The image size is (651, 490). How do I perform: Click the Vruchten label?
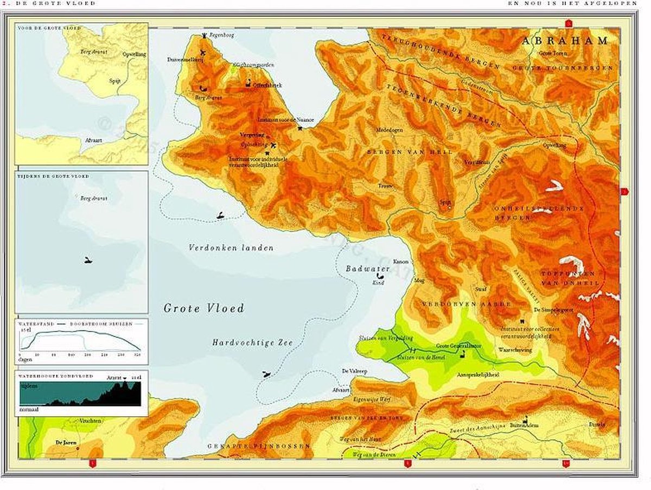(x=91, y=421)
